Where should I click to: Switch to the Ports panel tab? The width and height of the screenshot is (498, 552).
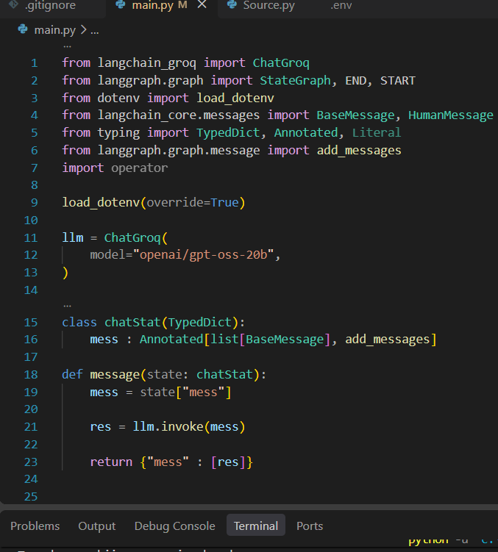click(310, 526)
